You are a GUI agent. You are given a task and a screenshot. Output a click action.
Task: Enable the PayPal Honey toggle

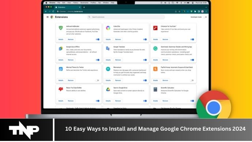tap(192, 81)
